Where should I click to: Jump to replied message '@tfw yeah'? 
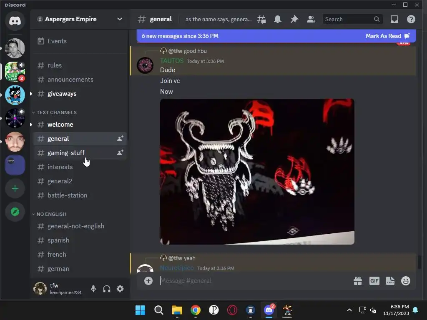[x=182, y=258]
